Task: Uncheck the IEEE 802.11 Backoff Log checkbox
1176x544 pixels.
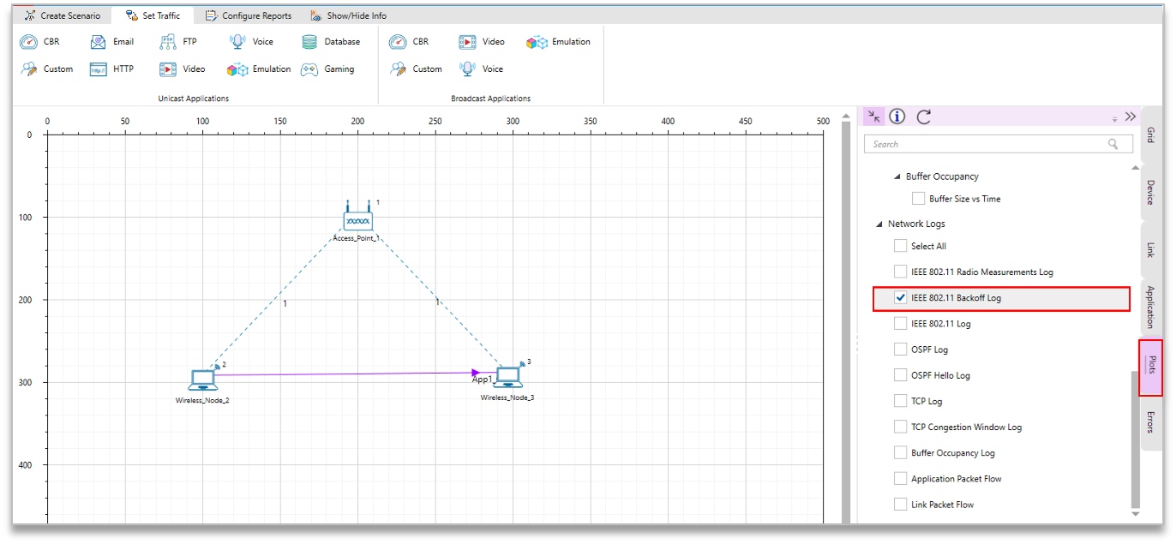Action: tap(900, 298)
